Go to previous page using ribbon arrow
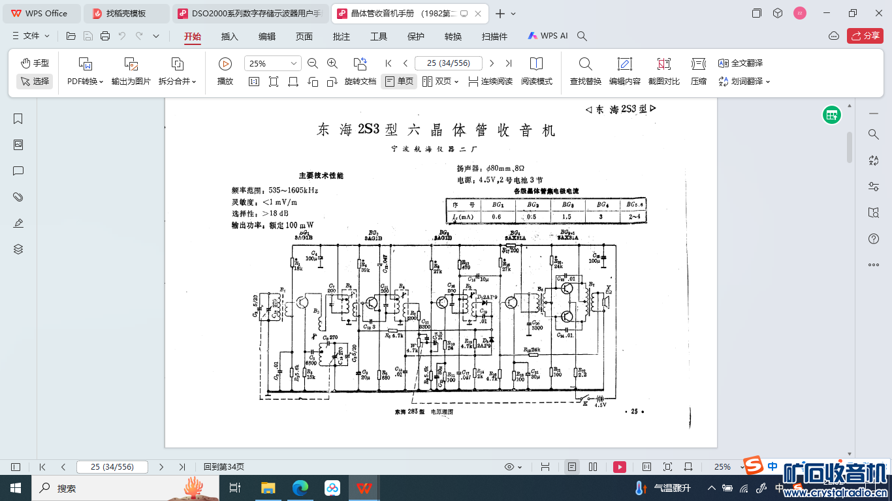Viewport: 892px width, 501px height. 406,63
